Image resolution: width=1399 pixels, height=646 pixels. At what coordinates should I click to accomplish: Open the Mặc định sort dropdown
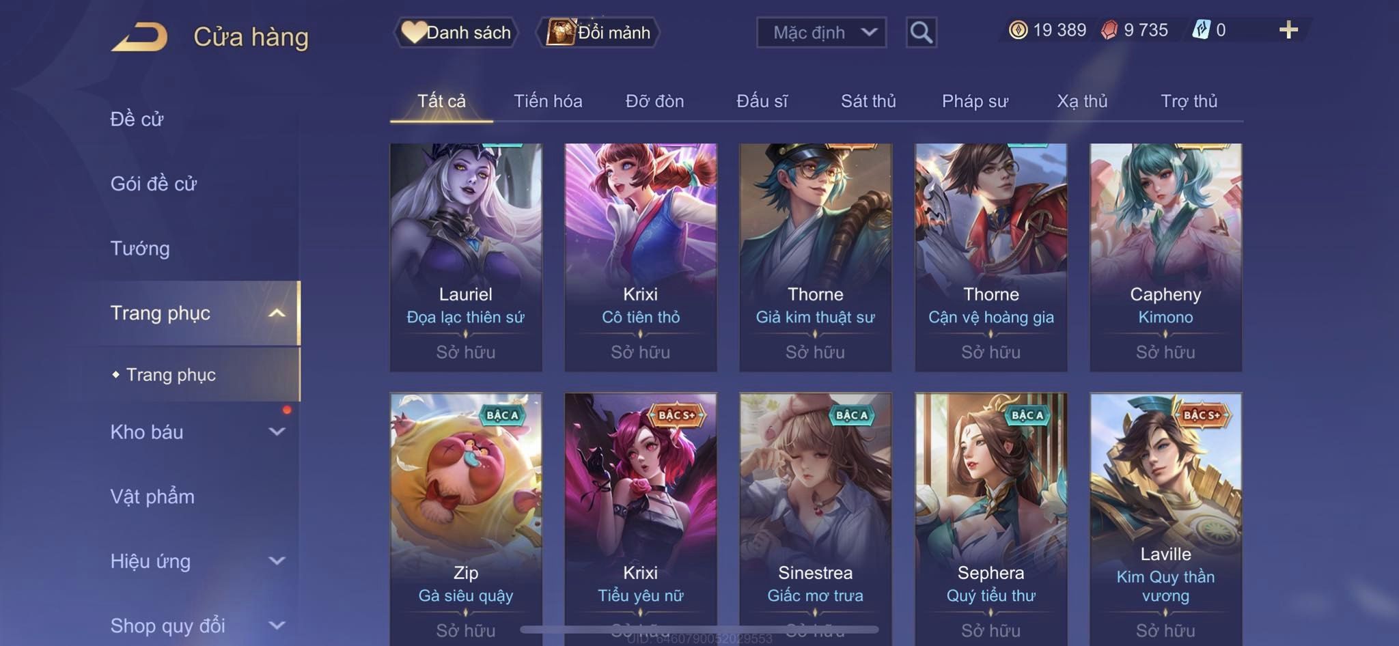click(x=821, y=32)
